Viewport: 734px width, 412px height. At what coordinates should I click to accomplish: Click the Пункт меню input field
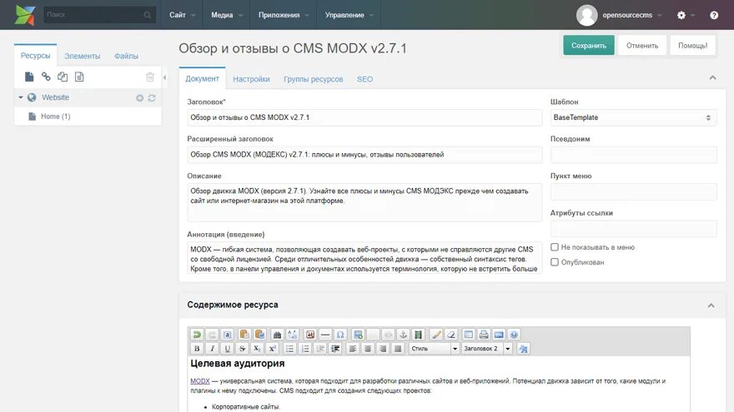tap(633, 192)
